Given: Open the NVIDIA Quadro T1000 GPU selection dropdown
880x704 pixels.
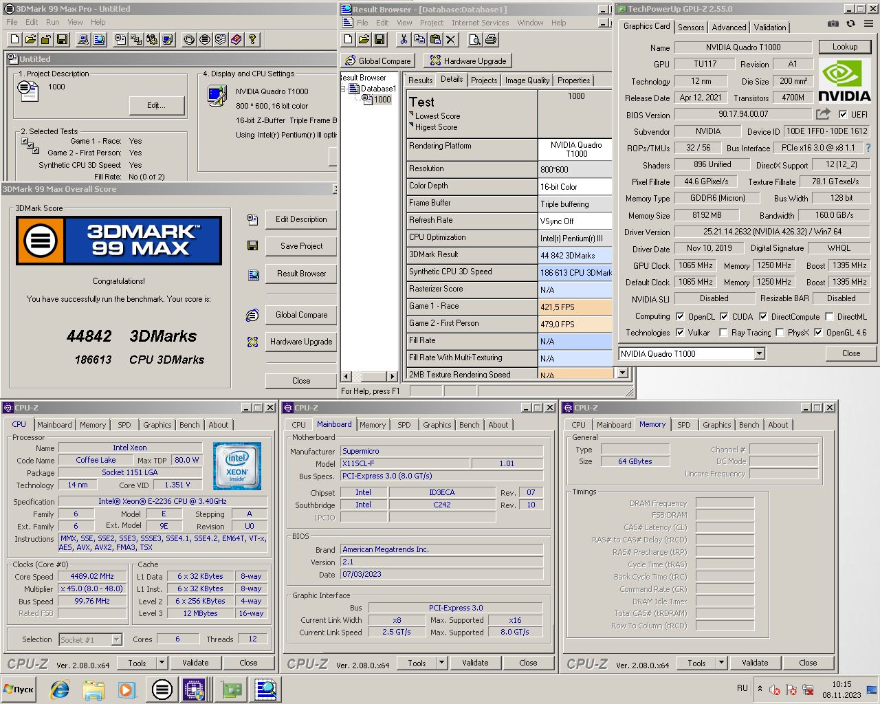Looking at the screenshot, I should [x=759, y=353].
